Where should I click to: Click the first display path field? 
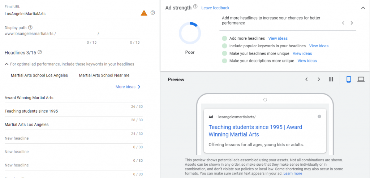77,34
